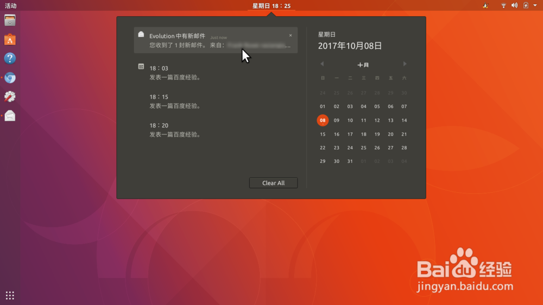Expand the system menu arrow

click(x=535, y=5)
